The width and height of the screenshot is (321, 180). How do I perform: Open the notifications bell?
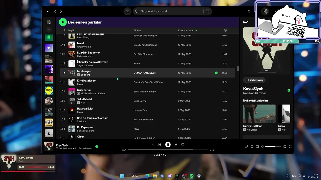pyautogui.click(x=249, y=11)
